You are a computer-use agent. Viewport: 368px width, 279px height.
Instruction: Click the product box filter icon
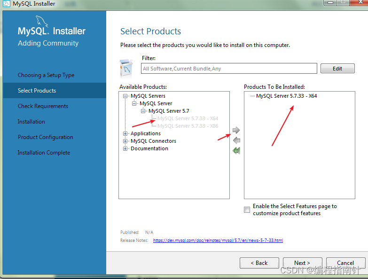[x=126, y=69]
